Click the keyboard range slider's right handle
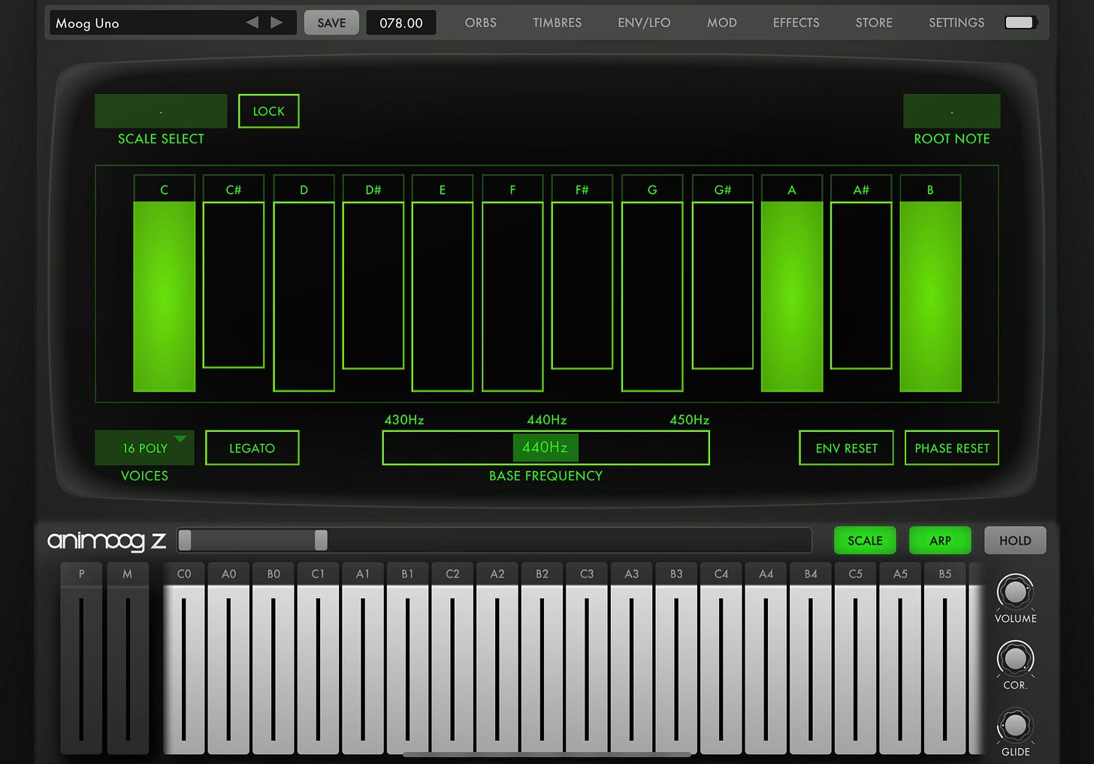This screenshot has height=764, width=1094. coord(321,540)
